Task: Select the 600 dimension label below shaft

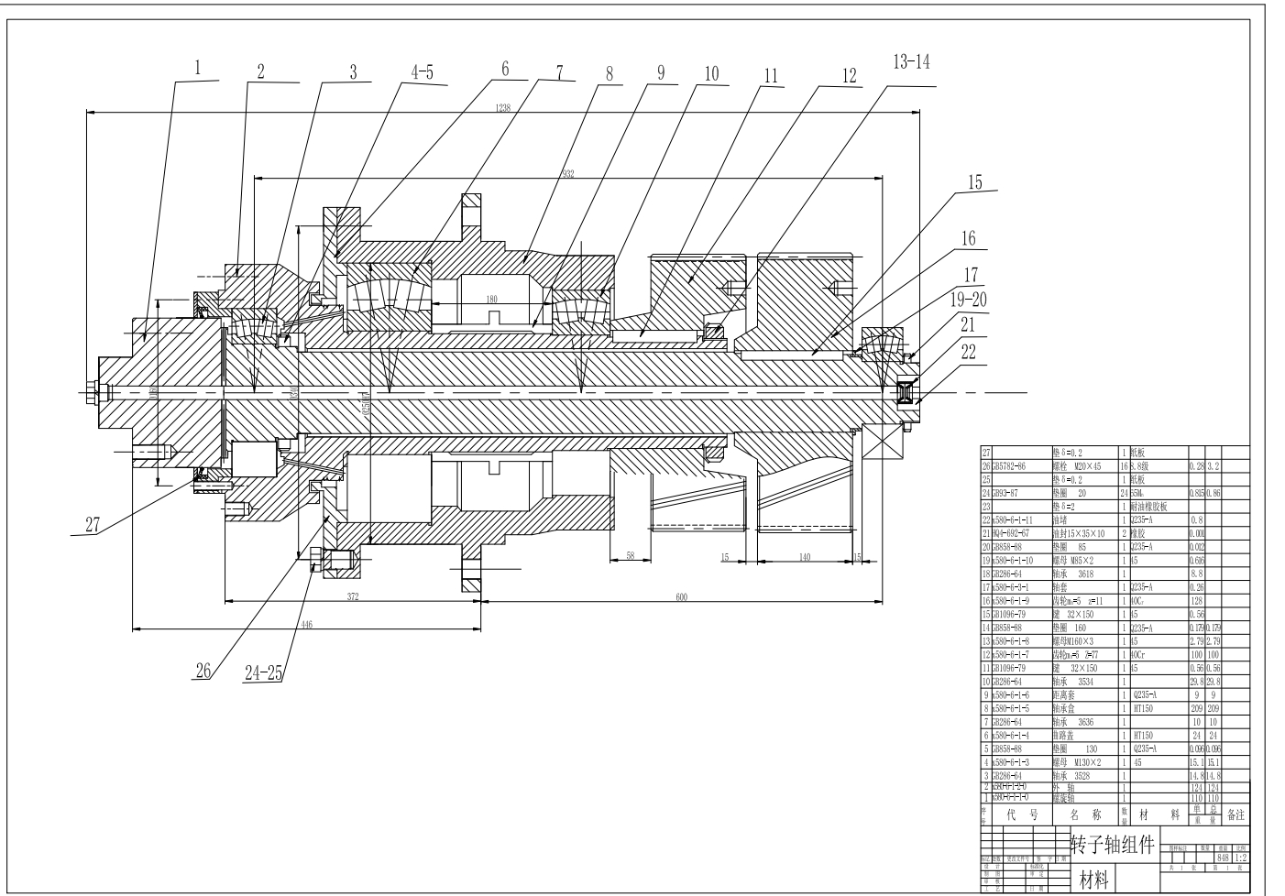Action: pyautogui.click(x=680, y=598)
